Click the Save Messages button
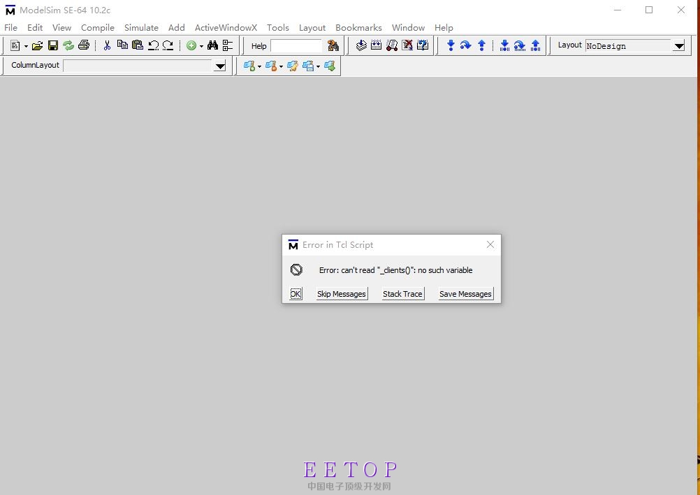700x495 pixels. (x=465, y=294)
